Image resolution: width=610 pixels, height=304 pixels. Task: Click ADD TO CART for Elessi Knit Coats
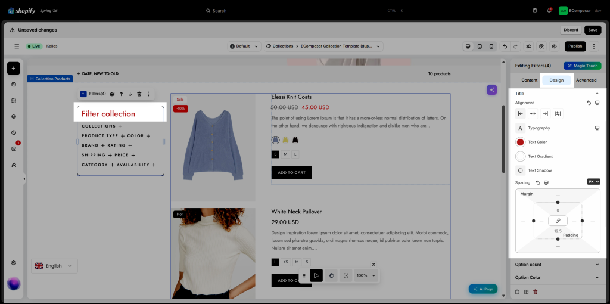(291, 172)
